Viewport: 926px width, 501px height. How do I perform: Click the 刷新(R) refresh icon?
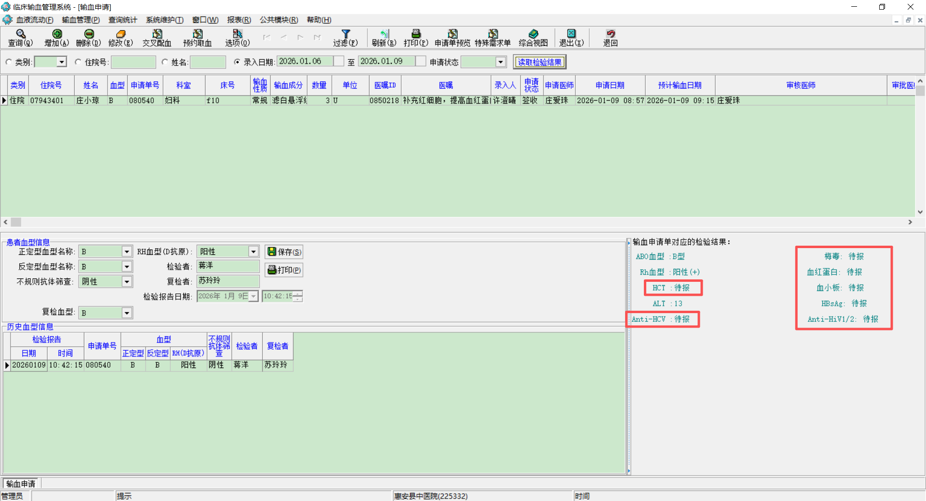tap(384, 38)
